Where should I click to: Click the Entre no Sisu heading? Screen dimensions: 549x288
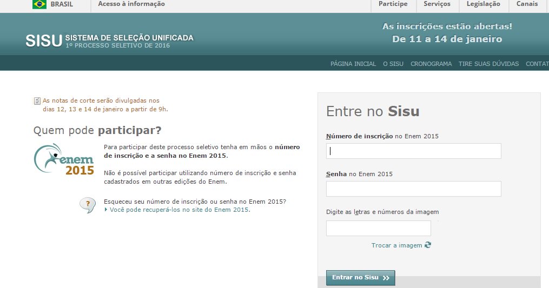(x=373, y=111)
